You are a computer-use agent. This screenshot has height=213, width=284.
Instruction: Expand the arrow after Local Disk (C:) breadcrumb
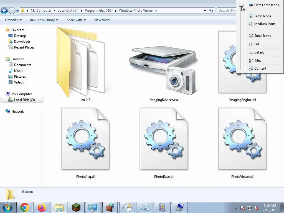click(82, 11)
